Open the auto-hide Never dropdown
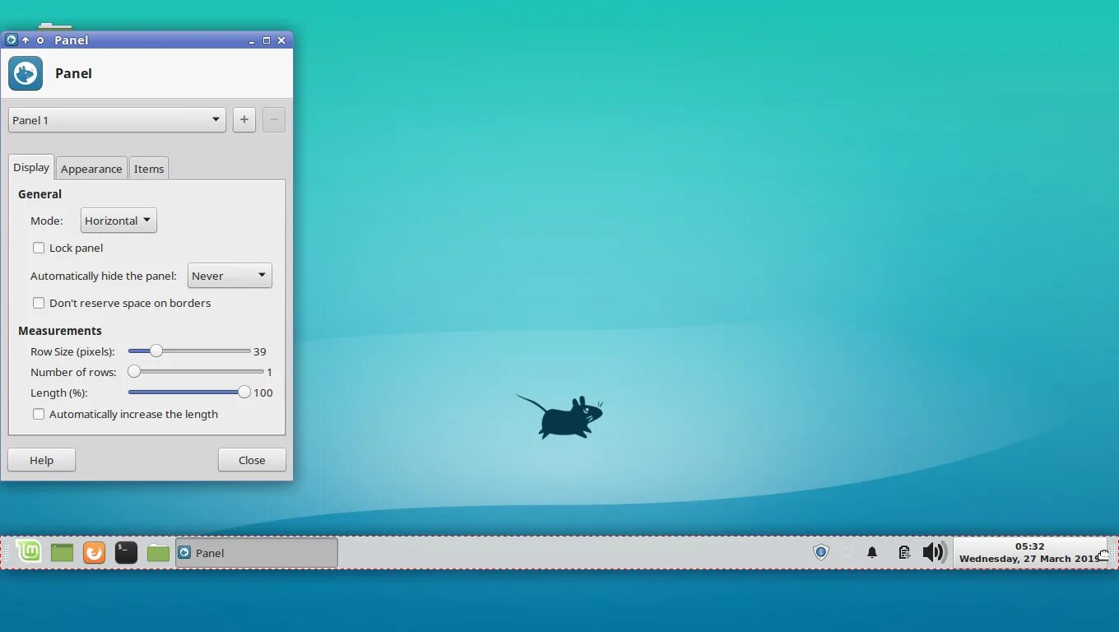 [x=230, y=276]
